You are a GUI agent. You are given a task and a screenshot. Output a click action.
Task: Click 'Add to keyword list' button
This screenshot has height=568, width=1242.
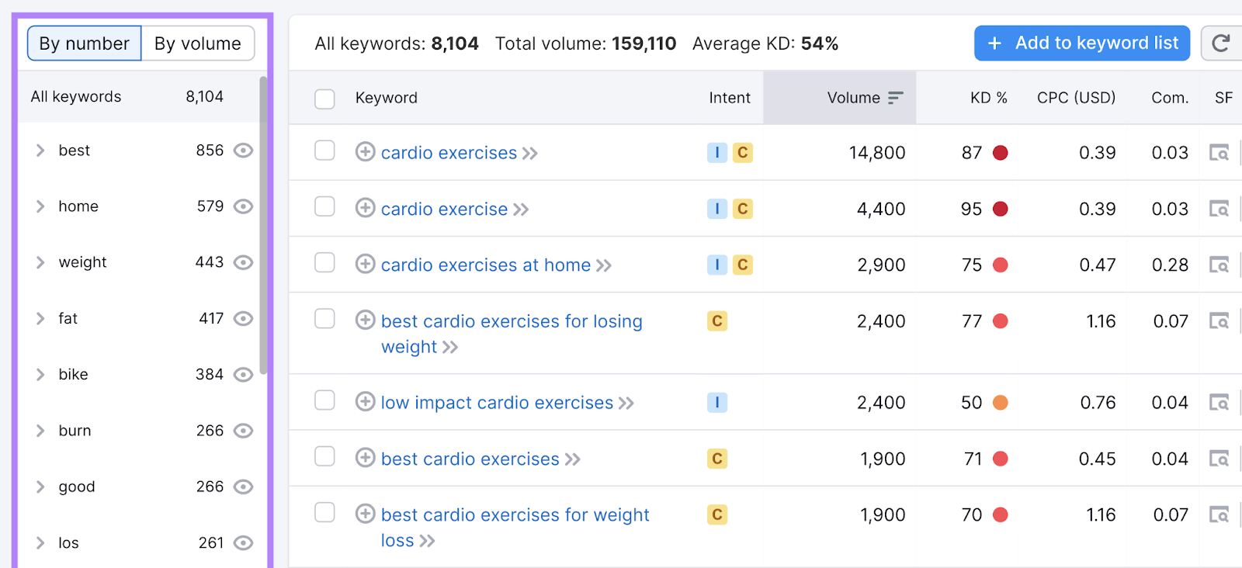[1082, 43]
